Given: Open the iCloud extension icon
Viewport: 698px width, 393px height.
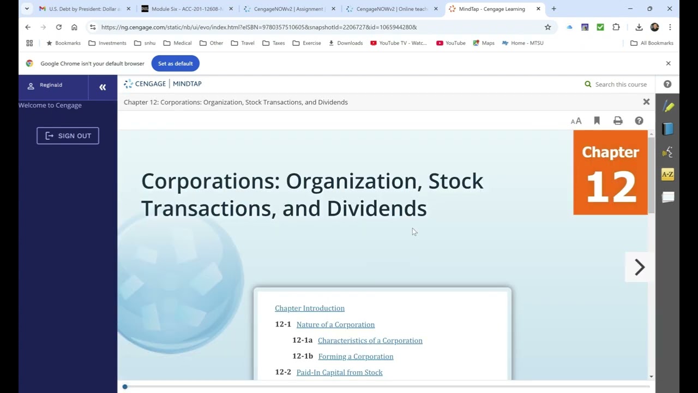Looking at the screenshot, I should (x=569, y=27).
